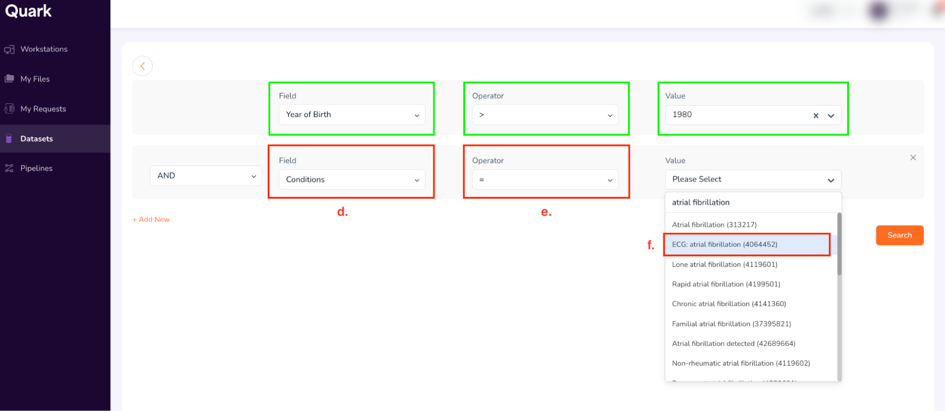Click the Workstations sidebar icon

click(9, 49)
